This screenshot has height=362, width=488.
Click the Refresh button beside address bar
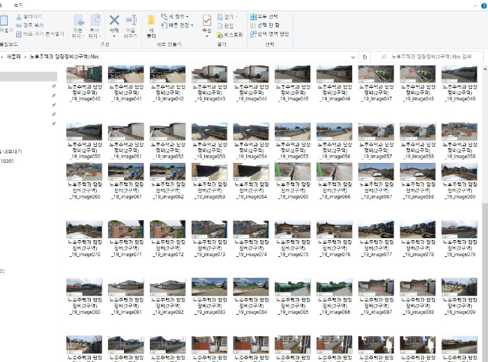tap(365, 57)
